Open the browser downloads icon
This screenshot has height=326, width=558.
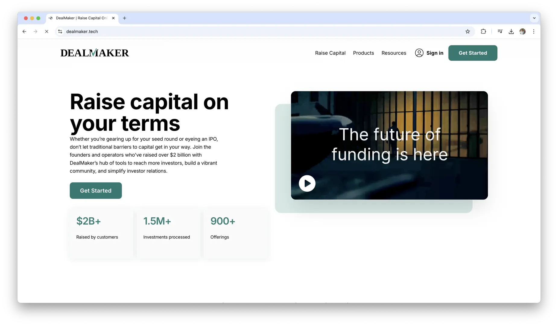coord(511,31)
